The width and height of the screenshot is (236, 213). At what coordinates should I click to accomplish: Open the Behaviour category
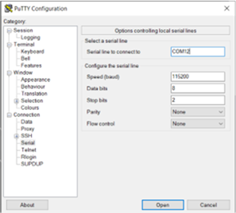[x=33, y=87]
